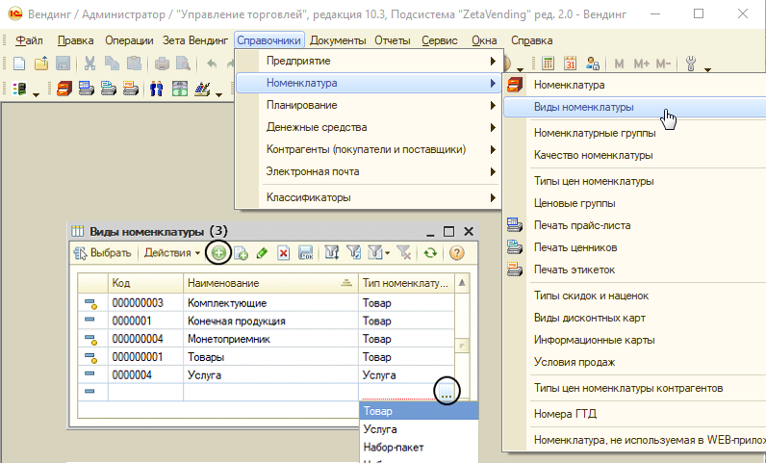Click the money banknote toolbar icon
The image size is (766, 463).
coord(180,89)
